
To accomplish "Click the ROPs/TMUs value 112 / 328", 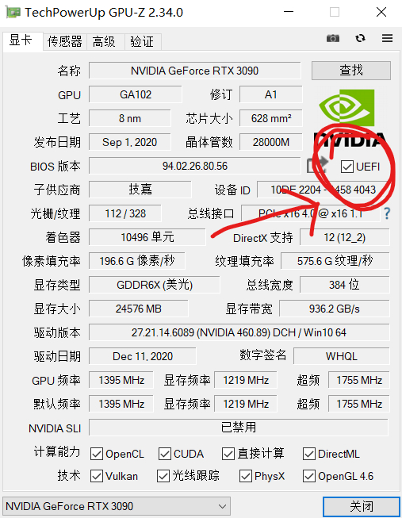I will 125,213.
